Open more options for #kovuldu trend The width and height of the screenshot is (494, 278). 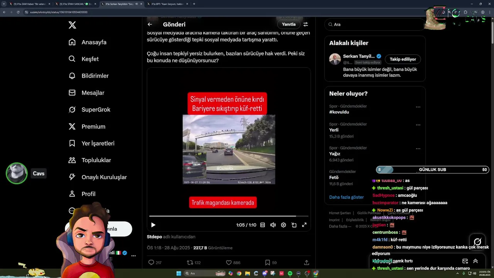[x=418, y=107]
